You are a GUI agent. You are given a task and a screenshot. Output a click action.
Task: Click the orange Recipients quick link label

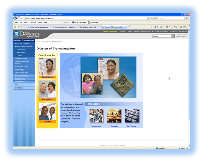coord(47,99)
